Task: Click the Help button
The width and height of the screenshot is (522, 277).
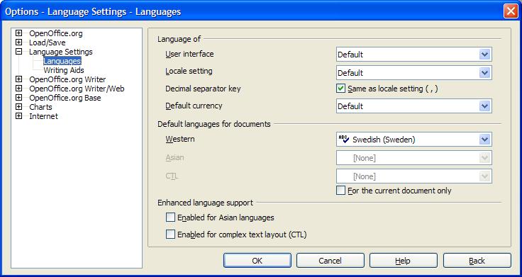Action: 403,261
